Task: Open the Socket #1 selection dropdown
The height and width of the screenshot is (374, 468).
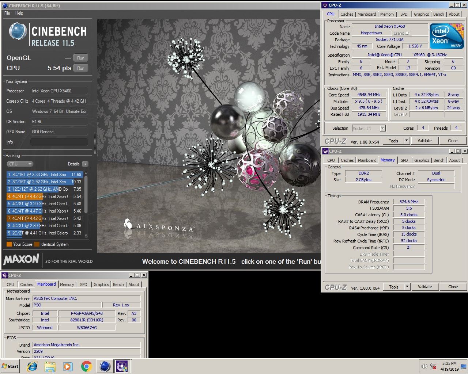Action: point(369,128)
